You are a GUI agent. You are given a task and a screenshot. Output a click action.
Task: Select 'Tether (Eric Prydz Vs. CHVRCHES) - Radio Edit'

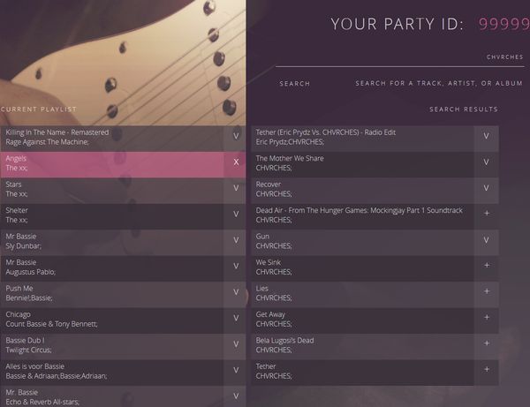pos(325,132)
